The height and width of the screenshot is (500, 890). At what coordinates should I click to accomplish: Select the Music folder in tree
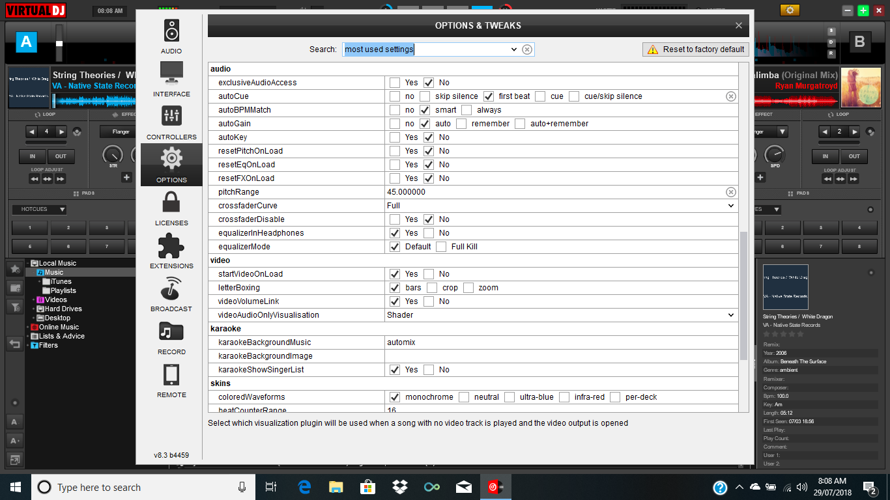(54, 273)
